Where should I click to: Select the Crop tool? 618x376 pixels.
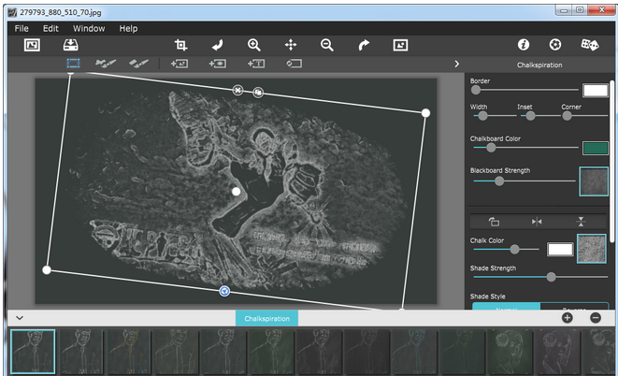pyautogui.click(x=181, y=45)
